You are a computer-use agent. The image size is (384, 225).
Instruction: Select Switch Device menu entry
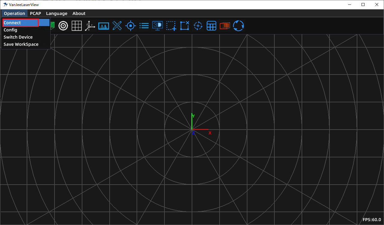coord(26,37)
